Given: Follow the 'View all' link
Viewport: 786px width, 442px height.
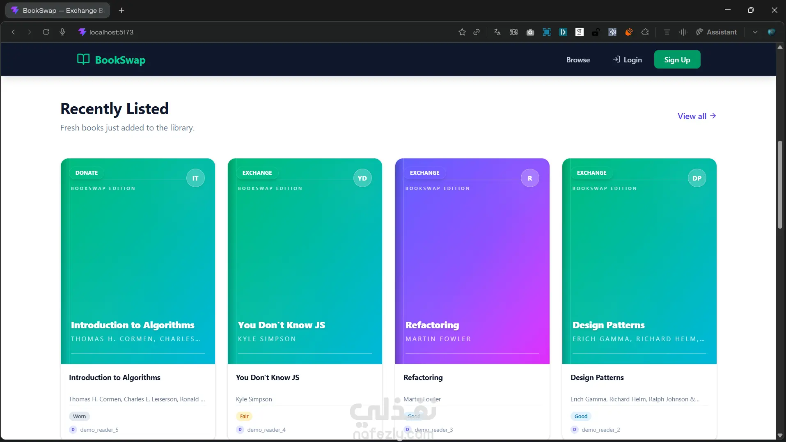Looking at the screenshot, I should point(697,116).
